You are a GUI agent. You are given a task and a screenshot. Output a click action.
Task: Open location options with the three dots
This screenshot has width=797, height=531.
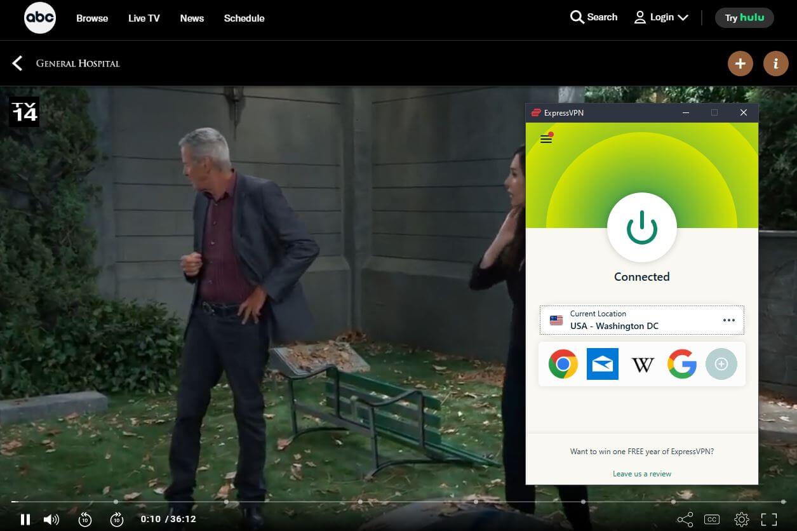coord(729,320)
